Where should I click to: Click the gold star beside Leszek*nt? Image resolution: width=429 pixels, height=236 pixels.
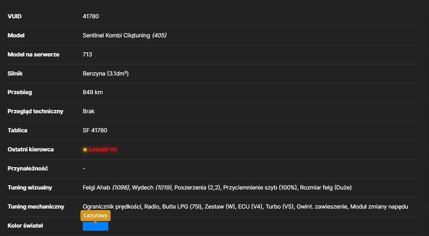pos(85,149)
